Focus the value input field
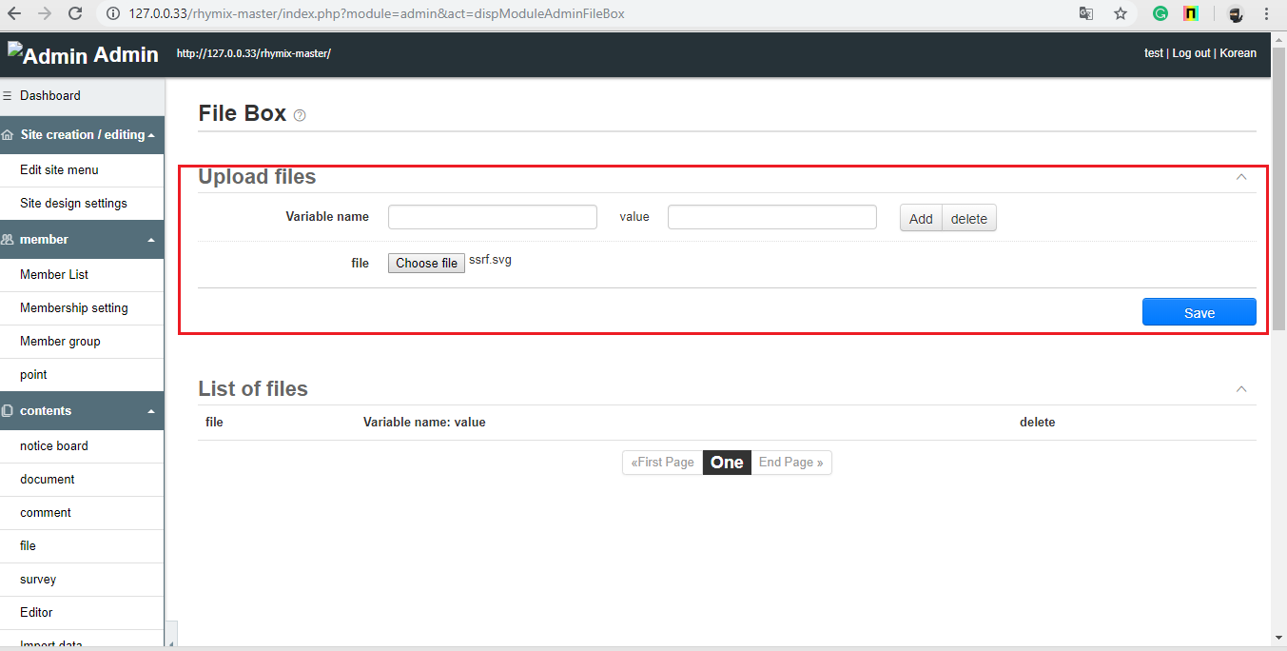 coord(772,217)
